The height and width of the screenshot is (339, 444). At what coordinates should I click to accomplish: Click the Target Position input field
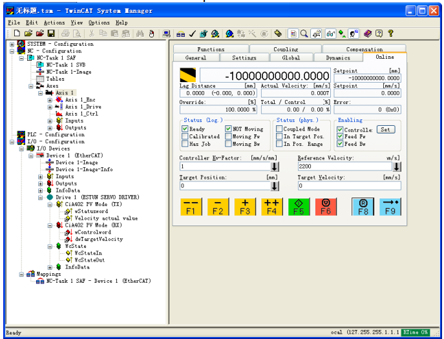click(x=226, y=186)
